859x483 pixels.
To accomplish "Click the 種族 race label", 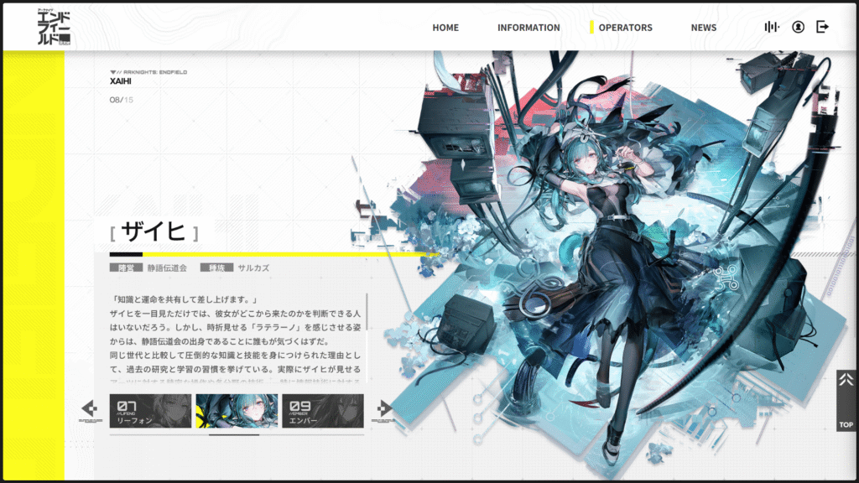I will [x=216, y=267].
